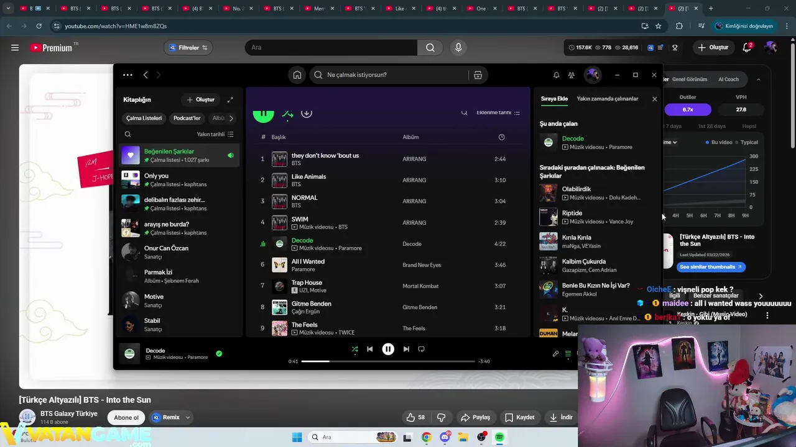
Task: Open Spotify notifications bell
Action: [x=556, y=75]
